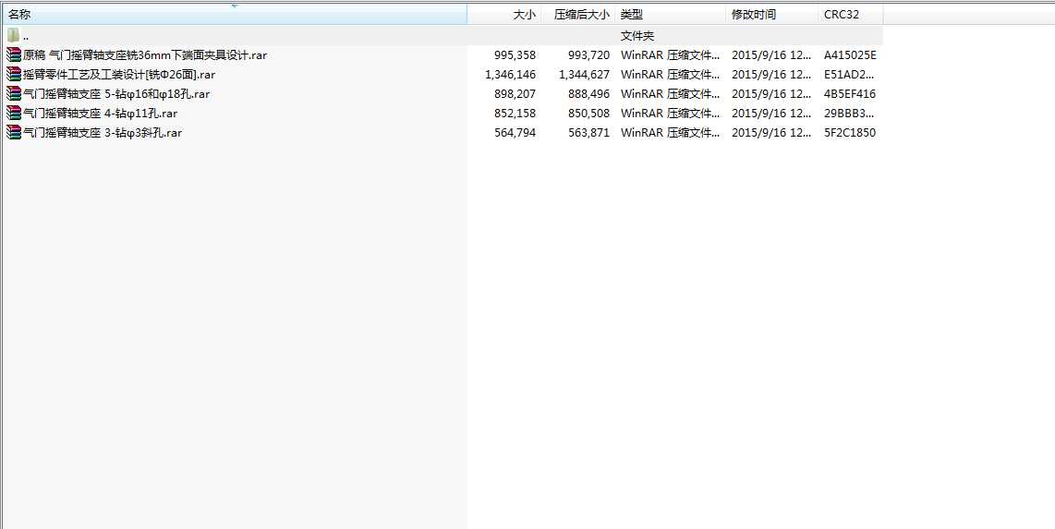Image resolution: width=1055 pixels, height=529 pixels.
Task: Click CRC32 value 5F2C1850
Action: coord(850,132)
